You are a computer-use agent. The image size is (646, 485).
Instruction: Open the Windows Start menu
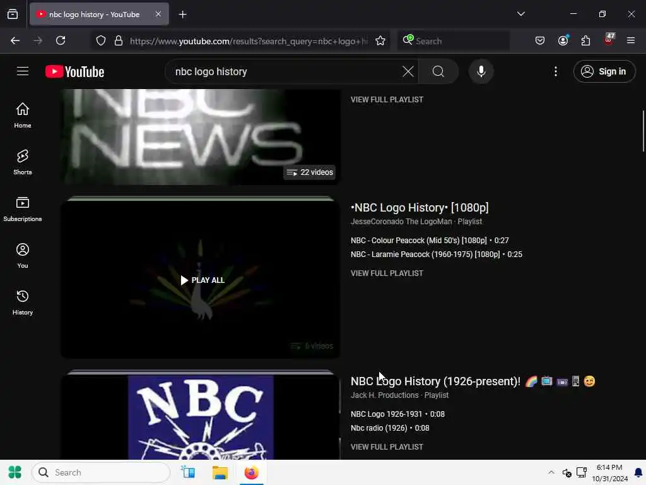click(x=15, y=472)
